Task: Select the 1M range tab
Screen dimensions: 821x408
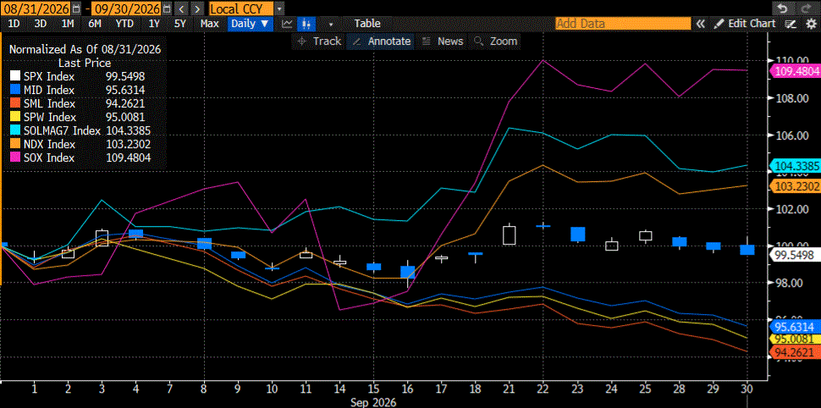Action: click(x=68, y=24)
